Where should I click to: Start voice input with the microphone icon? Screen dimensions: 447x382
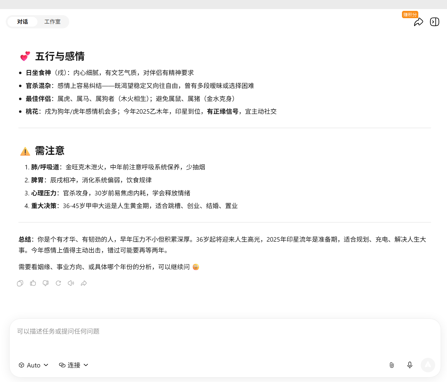point(410,365)
